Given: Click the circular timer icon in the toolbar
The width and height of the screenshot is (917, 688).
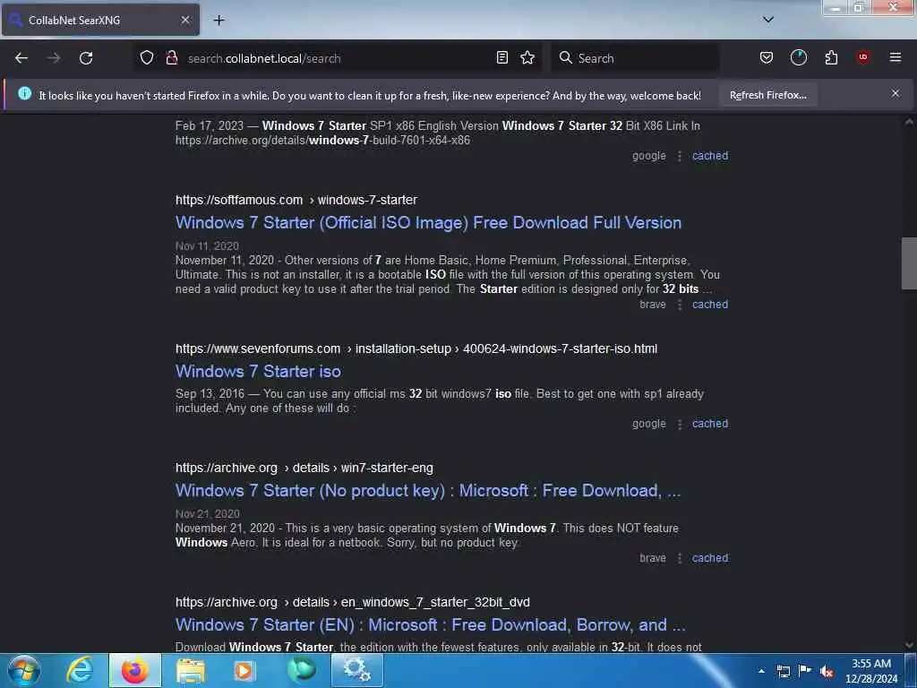Looking at the screenshot, I should tap(798, 58).
